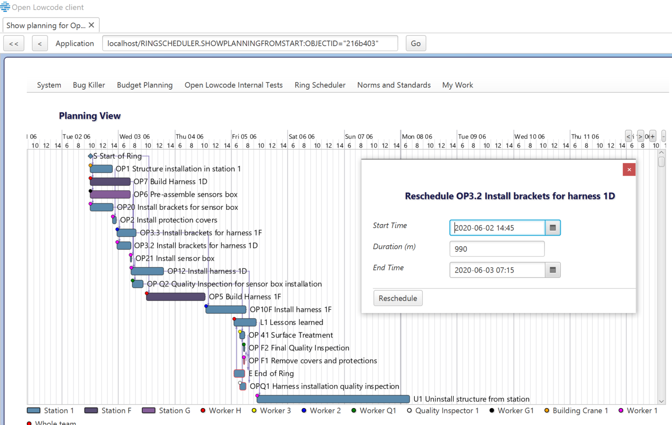This screenshot has width=672, height=425.
Task: Click the Reschedule button
Action: tap(397, 298)
